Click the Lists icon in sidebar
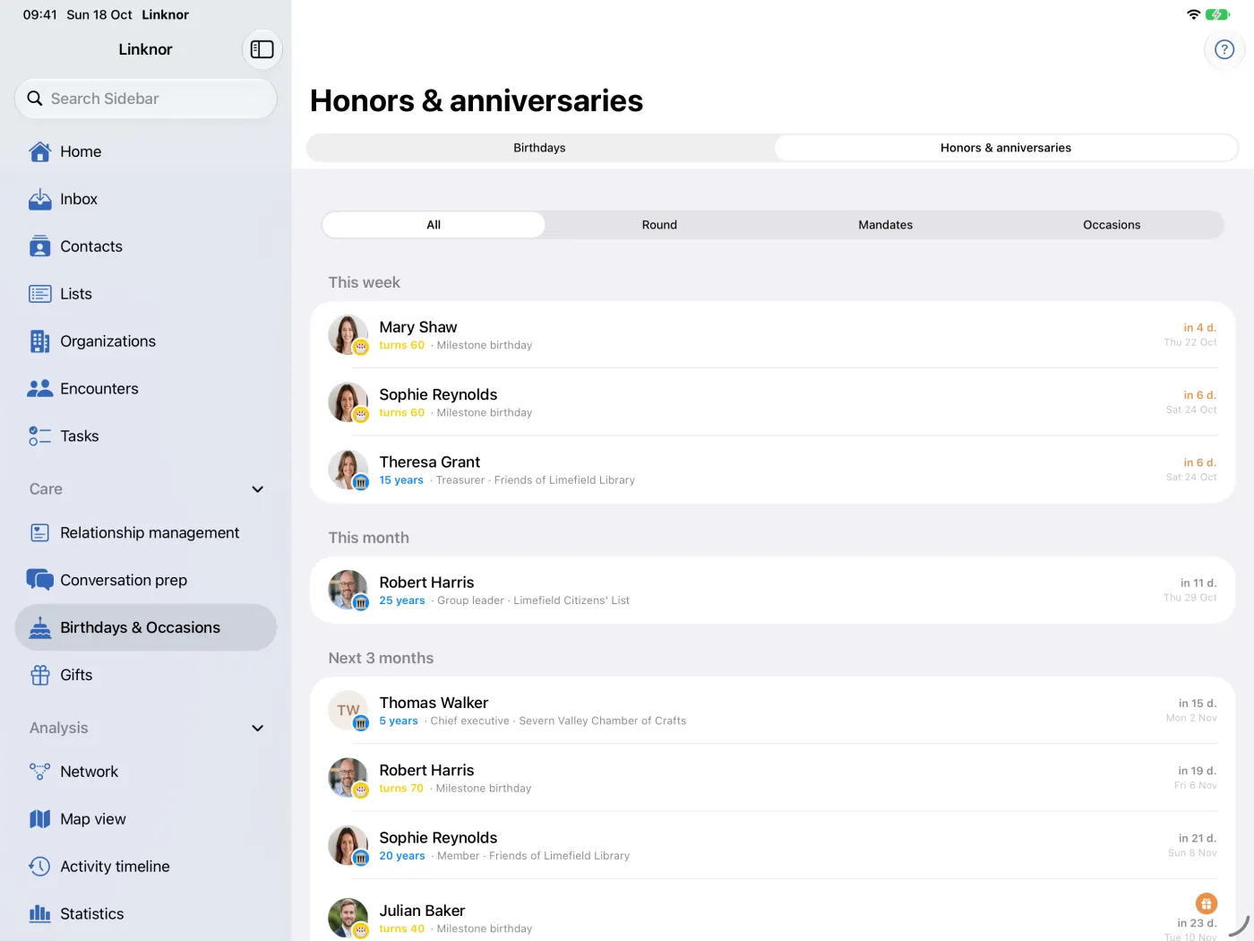 (40, 294)
